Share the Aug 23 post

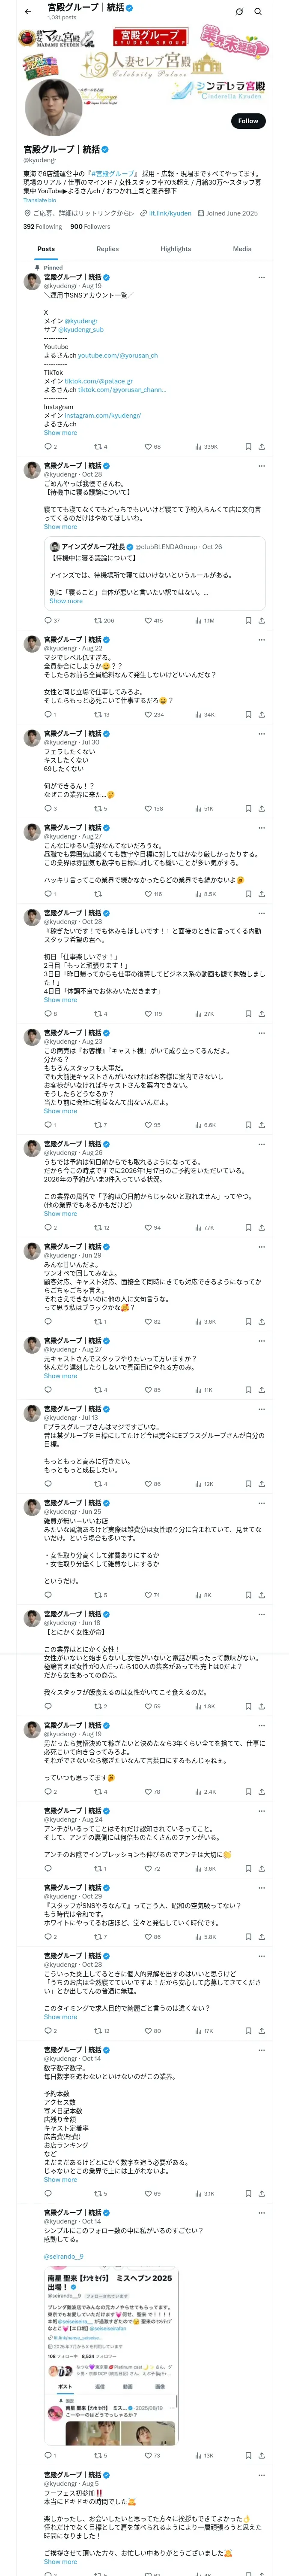click(x=261, y=1125)
